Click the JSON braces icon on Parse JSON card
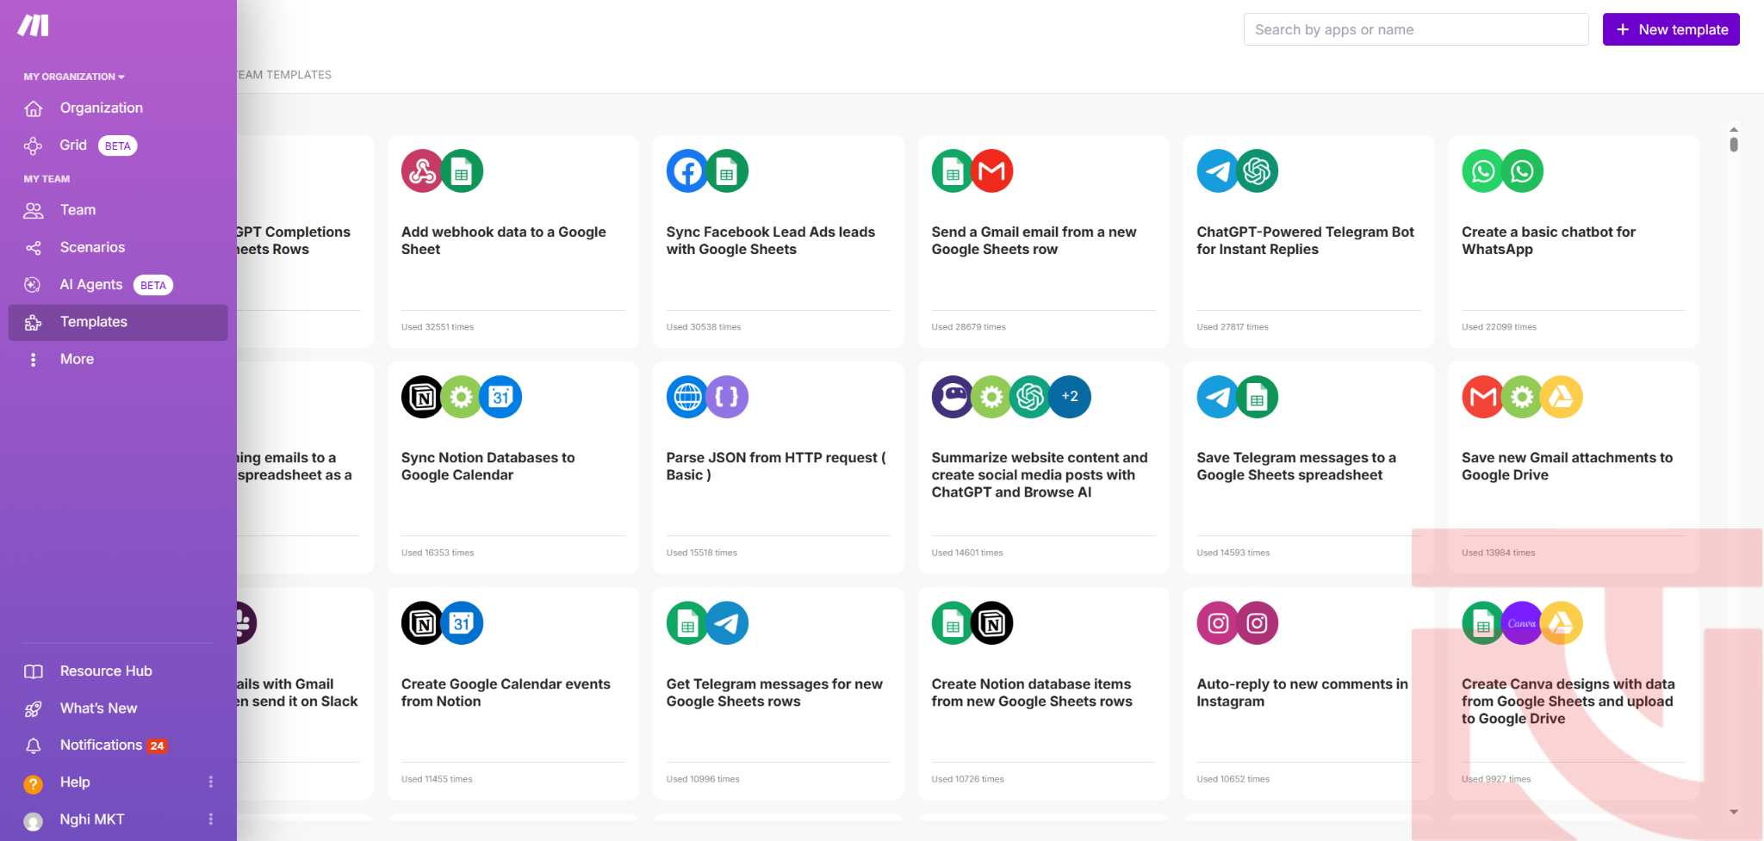This screenshot has width=1764, height=841. click(727, 397)
